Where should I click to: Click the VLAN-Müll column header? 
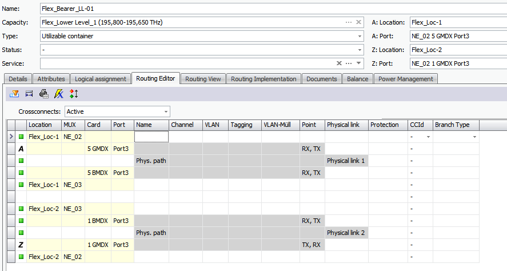(x=280, y=125)
